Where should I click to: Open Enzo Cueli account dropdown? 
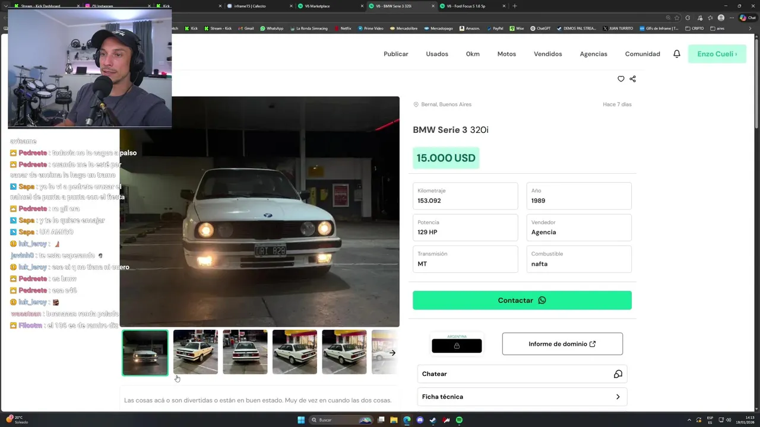(717, 54)
